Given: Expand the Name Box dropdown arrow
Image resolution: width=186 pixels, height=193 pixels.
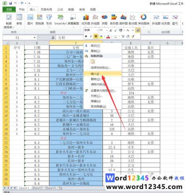Looking at the screenshot, I should (x=35, y=38).
